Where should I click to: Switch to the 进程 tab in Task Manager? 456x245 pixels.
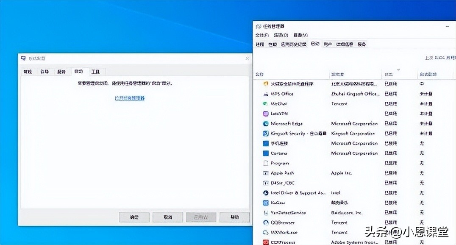point(260,44)
